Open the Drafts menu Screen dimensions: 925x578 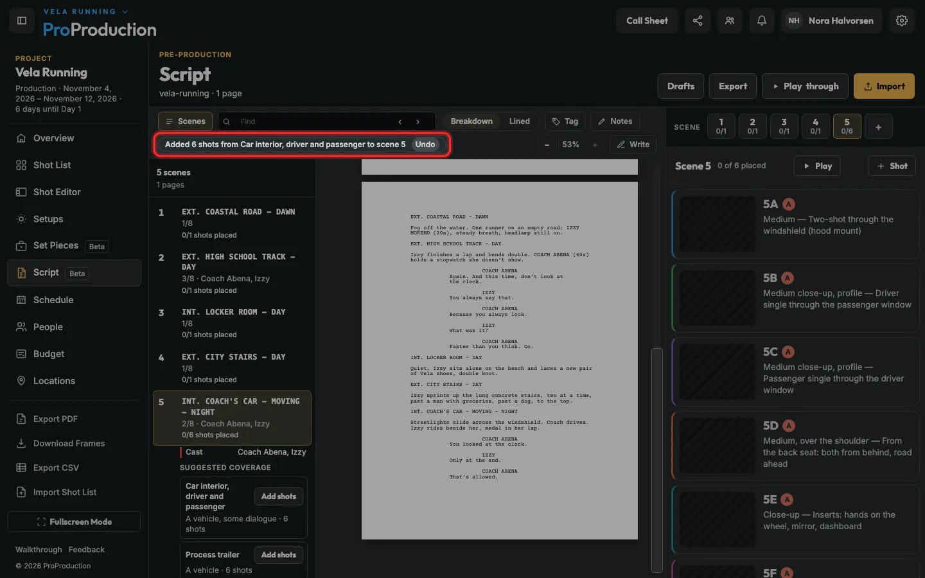click(681, 86)
